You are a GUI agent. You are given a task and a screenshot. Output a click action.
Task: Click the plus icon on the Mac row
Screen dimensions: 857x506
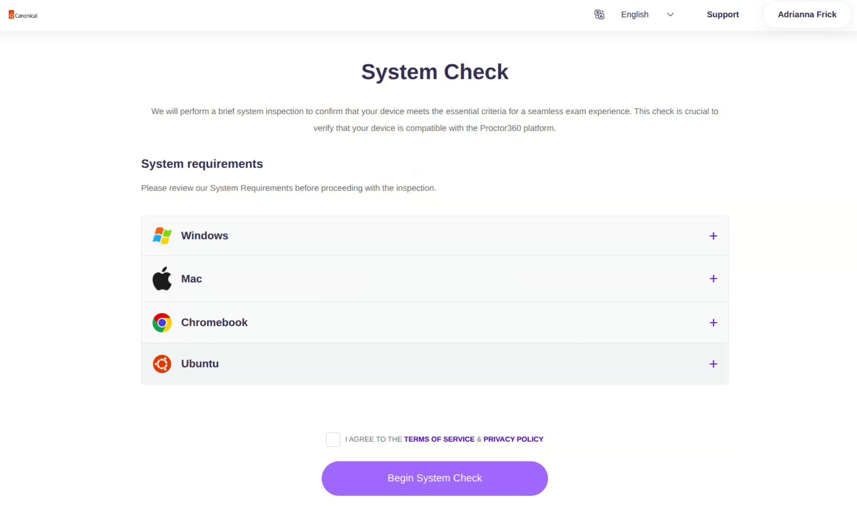coord(713,278)
